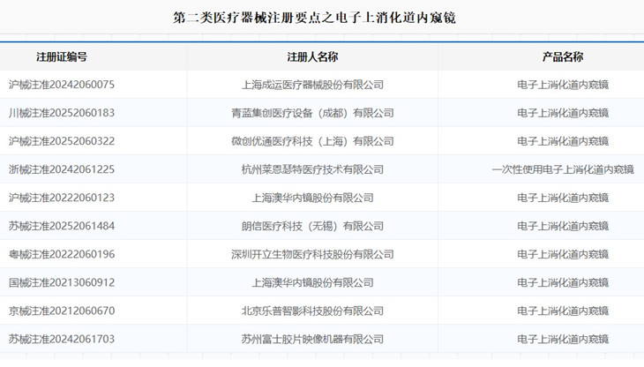
Task: Click the 注册证编号 column header
Action: [62, 56]
